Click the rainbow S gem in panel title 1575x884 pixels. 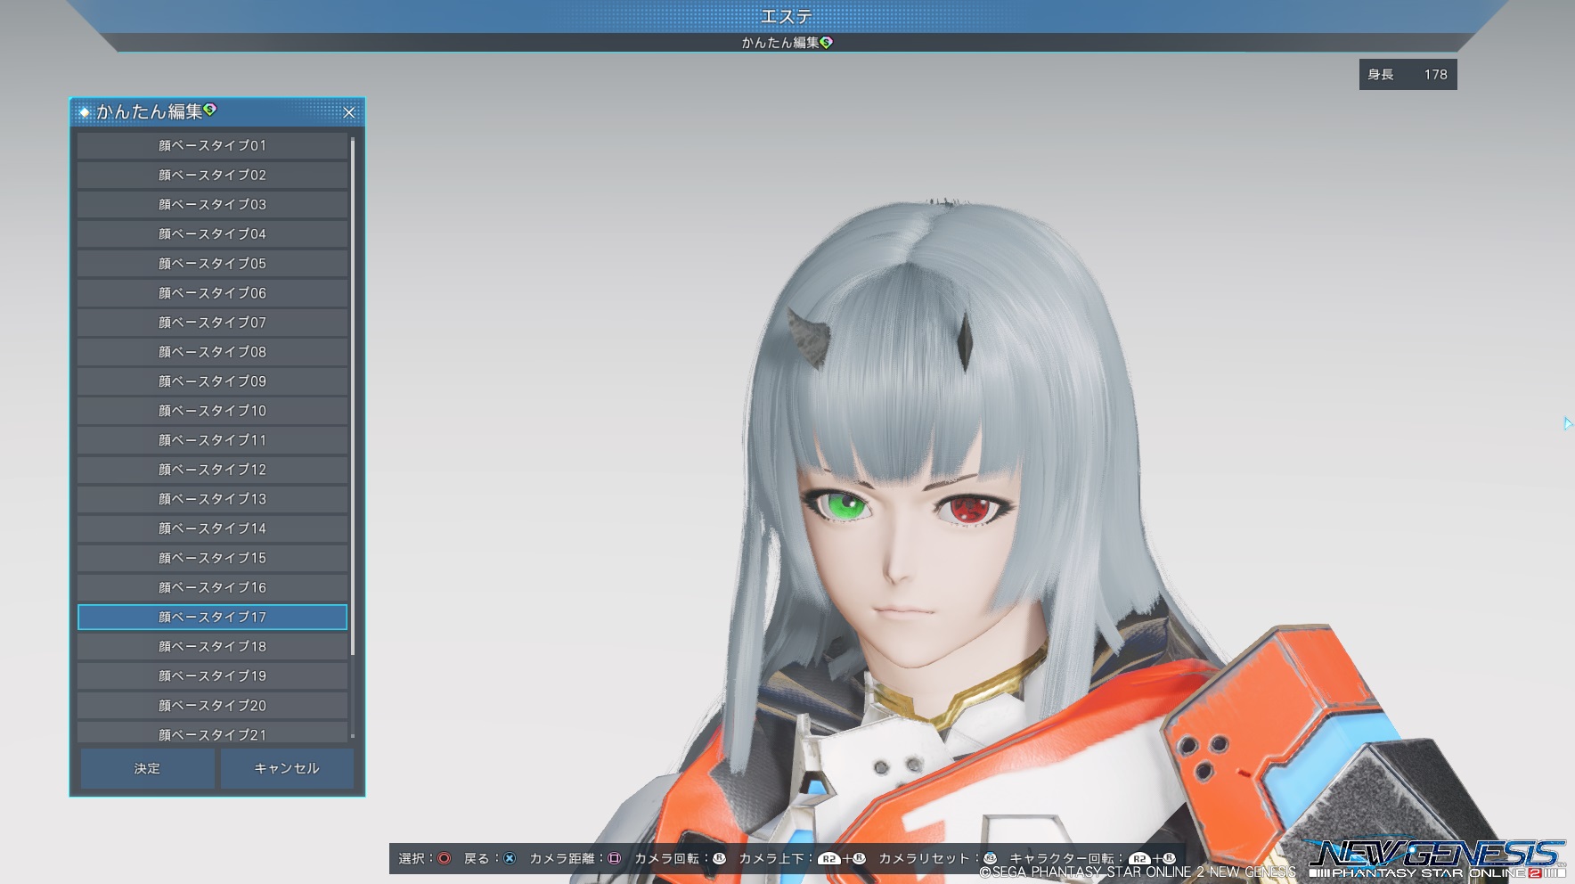pos(210,110)
